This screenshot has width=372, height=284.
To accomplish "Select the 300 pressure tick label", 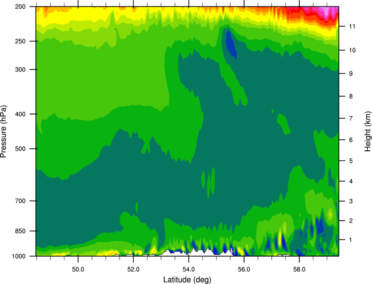I will [20, 69].
